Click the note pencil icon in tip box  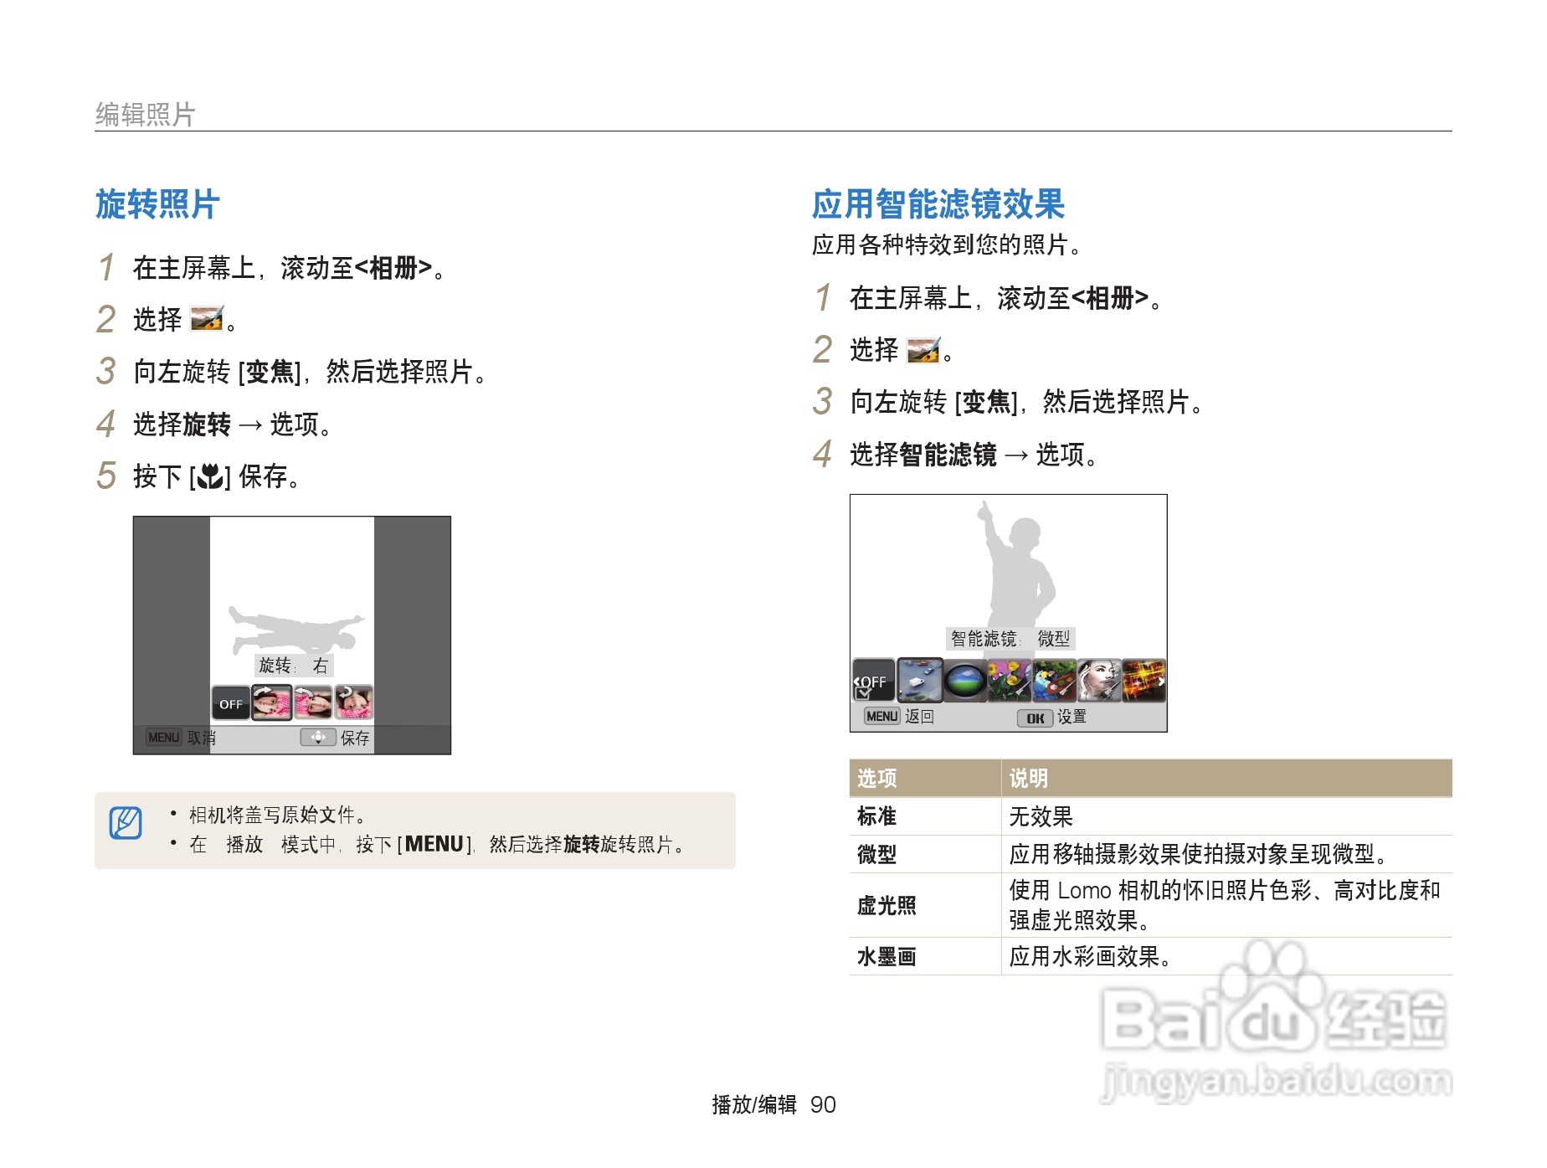[x=126, y=823]
